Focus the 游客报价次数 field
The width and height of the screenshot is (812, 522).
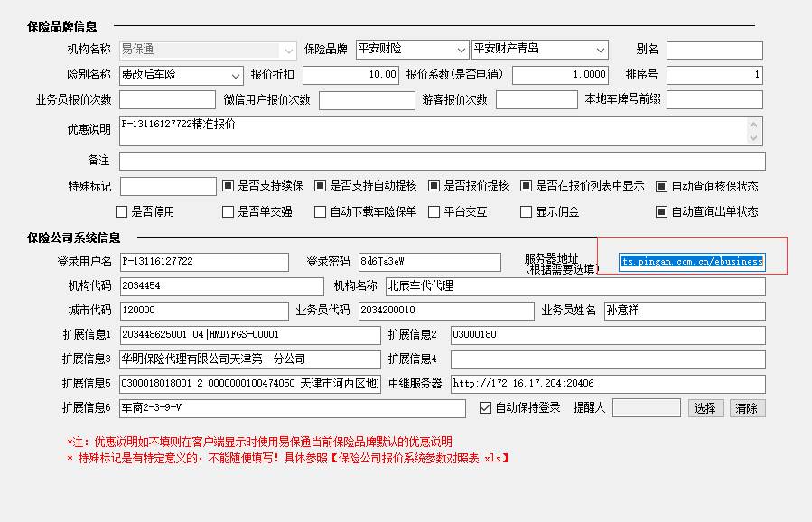pos(537,100)
